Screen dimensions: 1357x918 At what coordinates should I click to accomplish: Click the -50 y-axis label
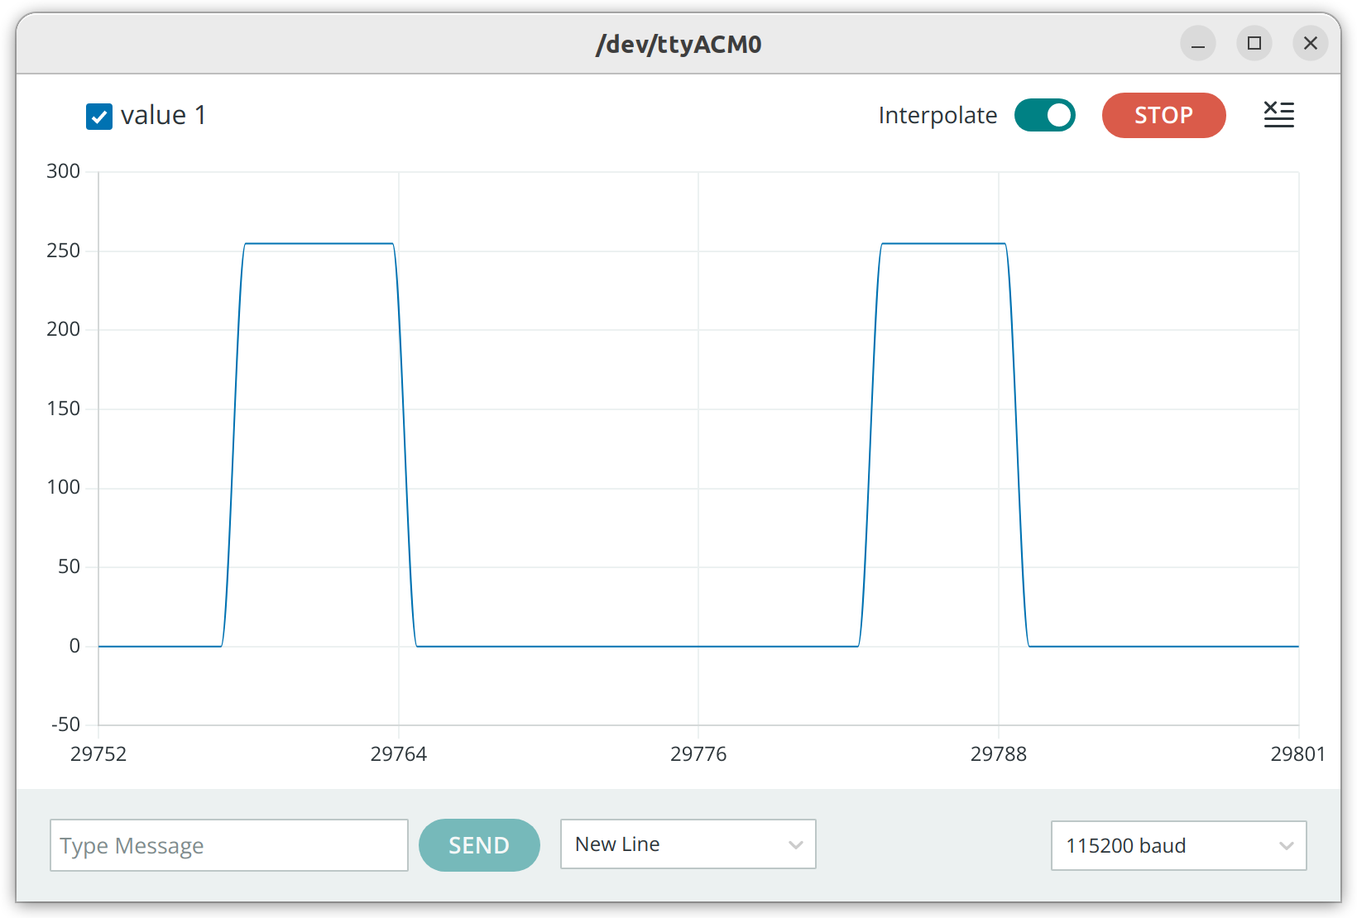[x=65, y=724]
